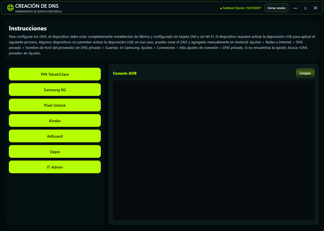The height and width of the screenshot is (231, 324).
Task: Click the CREACIÓN DE DNS title text
Action: (x=37, y=6)
